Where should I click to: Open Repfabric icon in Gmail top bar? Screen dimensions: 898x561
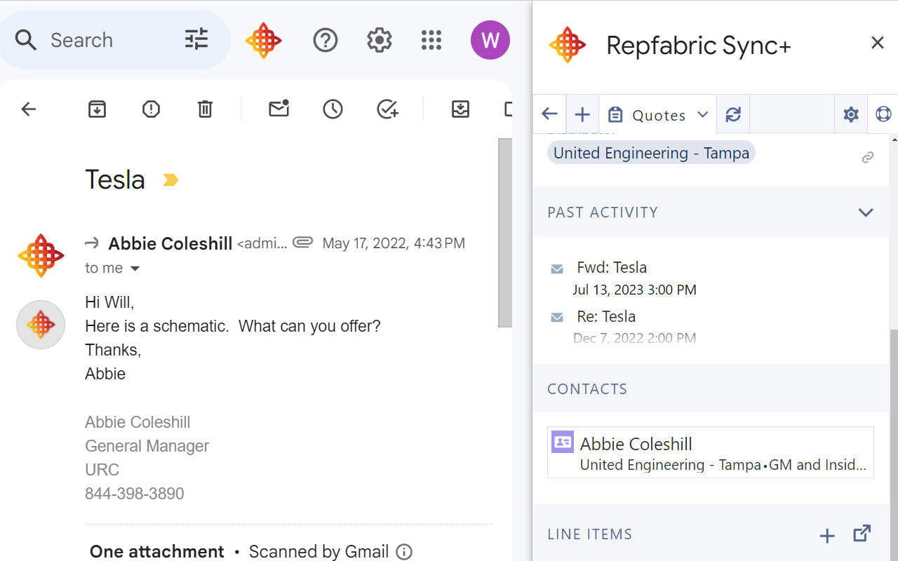pos(264,41)
